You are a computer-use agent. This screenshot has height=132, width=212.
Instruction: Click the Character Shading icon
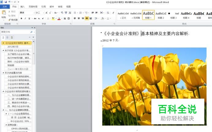tap(65, 18)
